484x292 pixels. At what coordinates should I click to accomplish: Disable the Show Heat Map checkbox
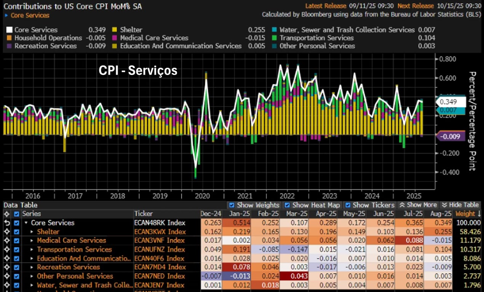point(288,205)
